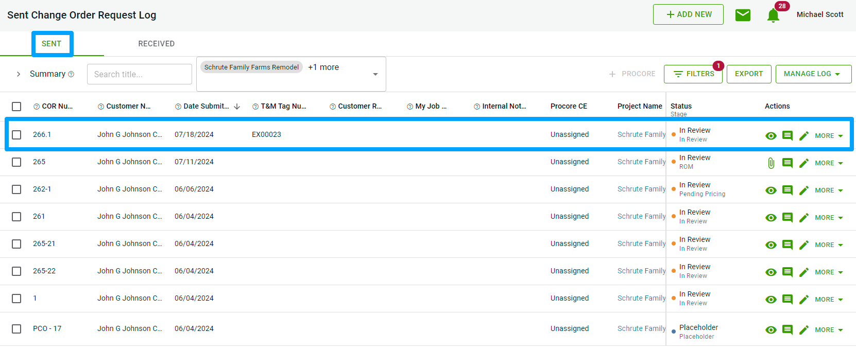
Task: Click the Export button
Action: (748, 74)
